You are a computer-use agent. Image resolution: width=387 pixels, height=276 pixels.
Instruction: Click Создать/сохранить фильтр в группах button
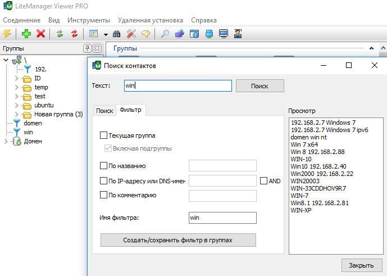[178, 240]
